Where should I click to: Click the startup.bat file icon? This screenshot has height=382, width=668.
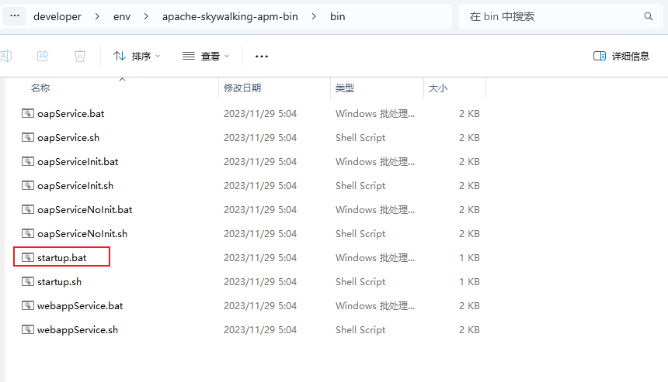pos(28,257)
